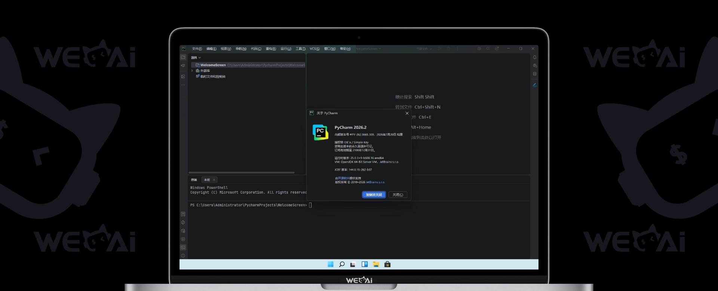Click the blue pen icon on right sidebar

(x=535, y=85)
